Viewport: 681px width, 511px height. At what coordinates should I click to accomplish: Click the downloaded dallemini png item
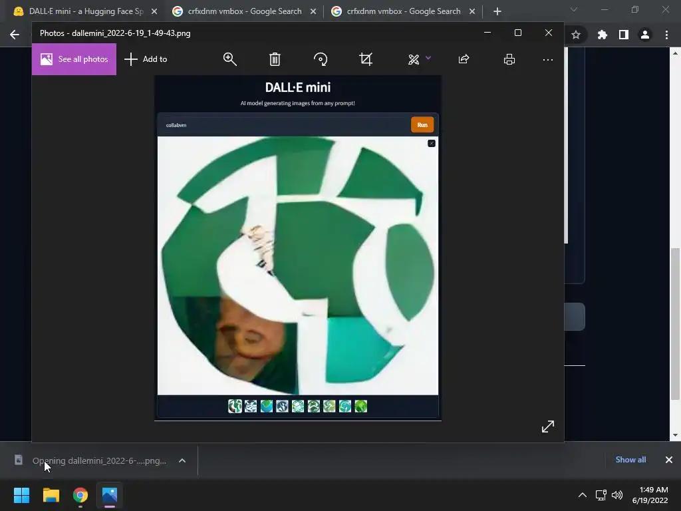(x=99, y=460)
